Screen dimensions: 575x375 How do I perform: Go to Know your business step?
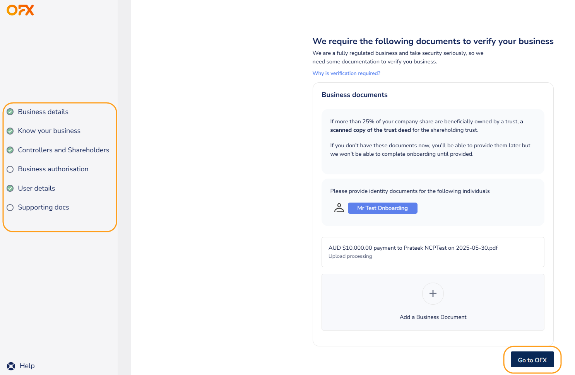49,131
